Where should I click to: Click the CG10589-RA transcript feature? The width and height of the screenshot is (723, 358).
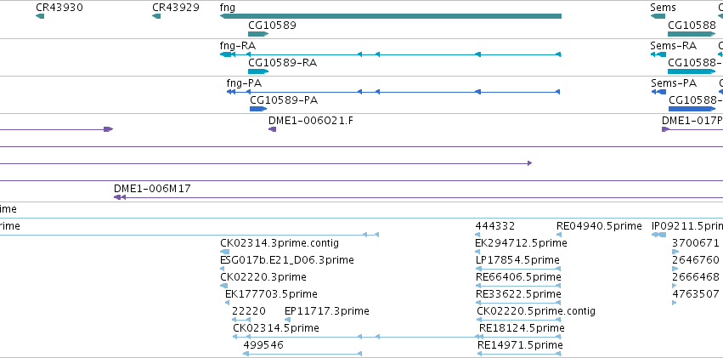(x=258, y=71)
